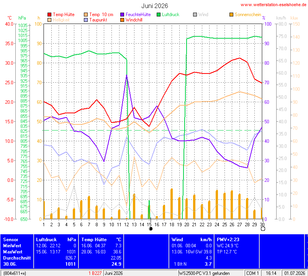Click the PMV+2:23 panel heading
The width and height of the screenshot is (308, 276).
pyautogui.click(x=228, y=240)
